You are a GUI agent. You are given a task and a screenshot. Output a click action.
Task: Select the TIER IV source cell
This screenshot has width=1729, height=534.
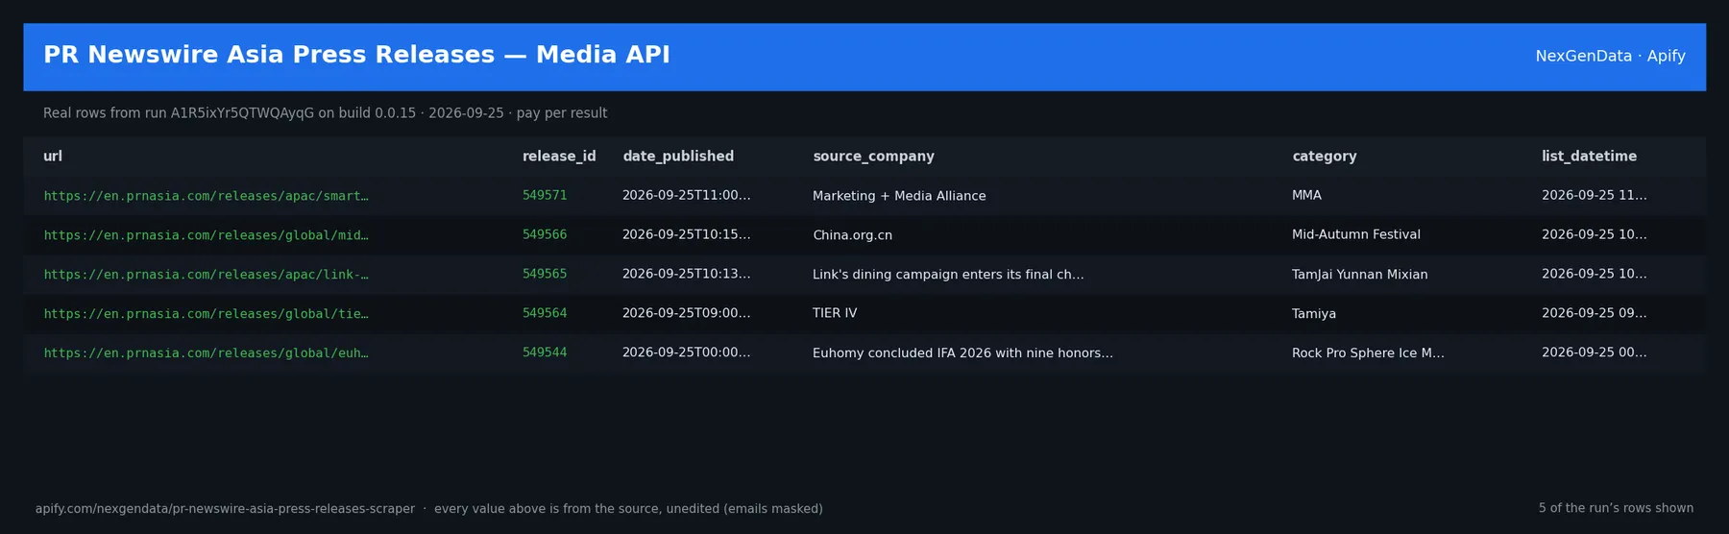pyautogui.click(x=835, y=313)
